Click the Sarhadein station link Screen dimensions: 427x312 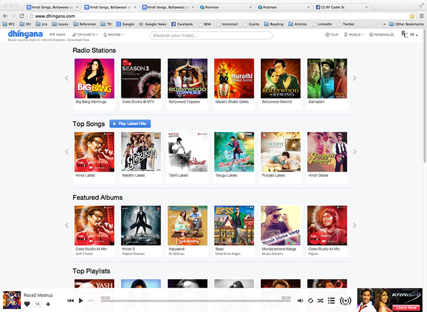coord(316,102)
